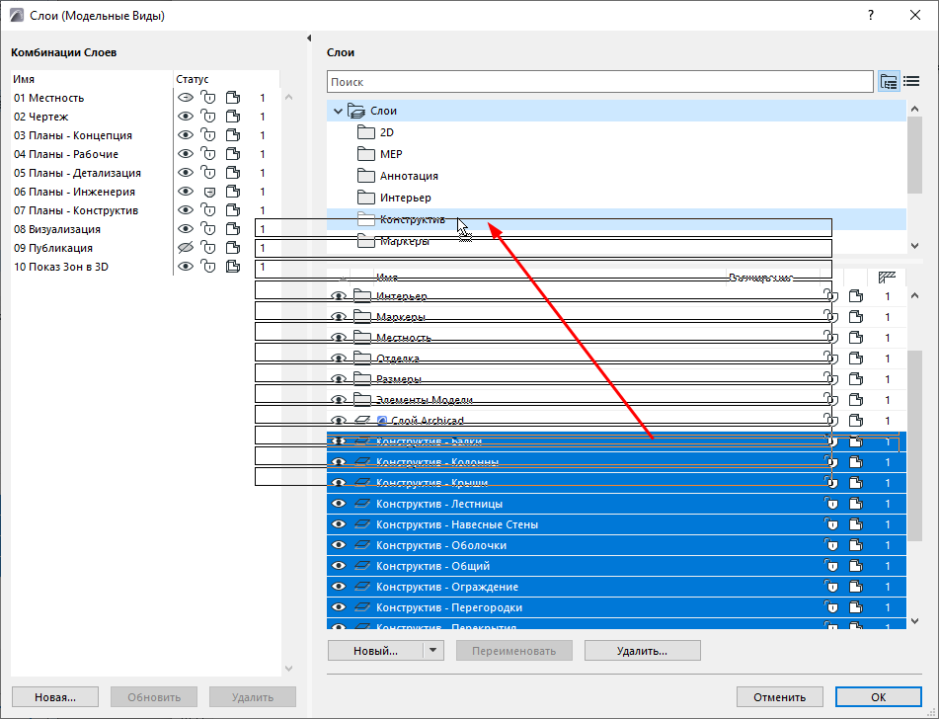Click lock icon of 04 Планы - Рабочие
The width and height of the screenshot is (939, 719).
click(208, 154)
